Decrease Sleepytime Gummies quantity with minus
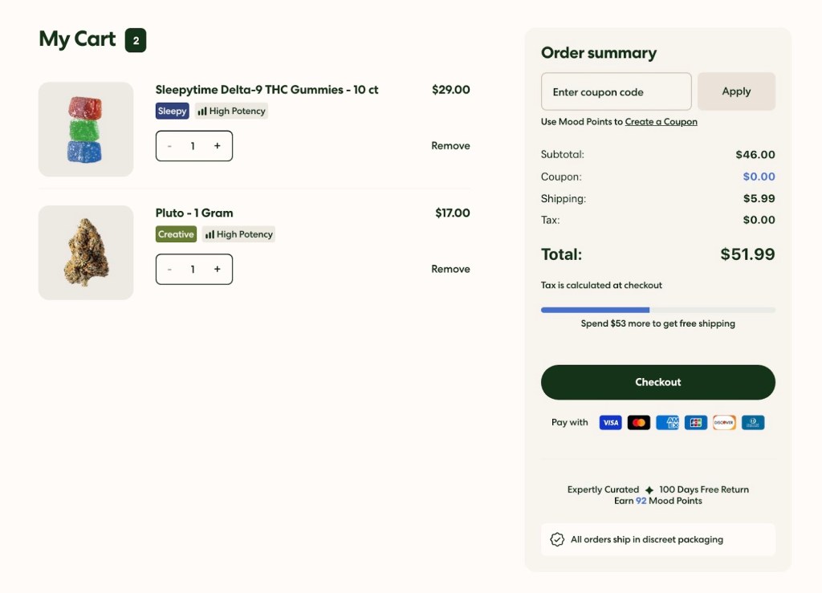This screenshot has height=593, width=822. pyautogui.click(x=169, y=145)
